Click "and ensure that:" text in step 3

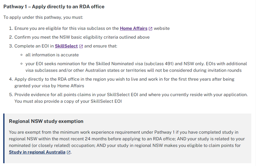tap(101, 46)
